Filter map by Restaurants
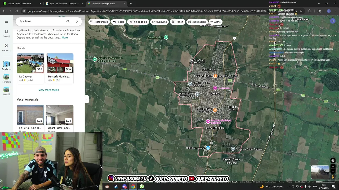Viewport: 339px width, 190px height. 99,22
